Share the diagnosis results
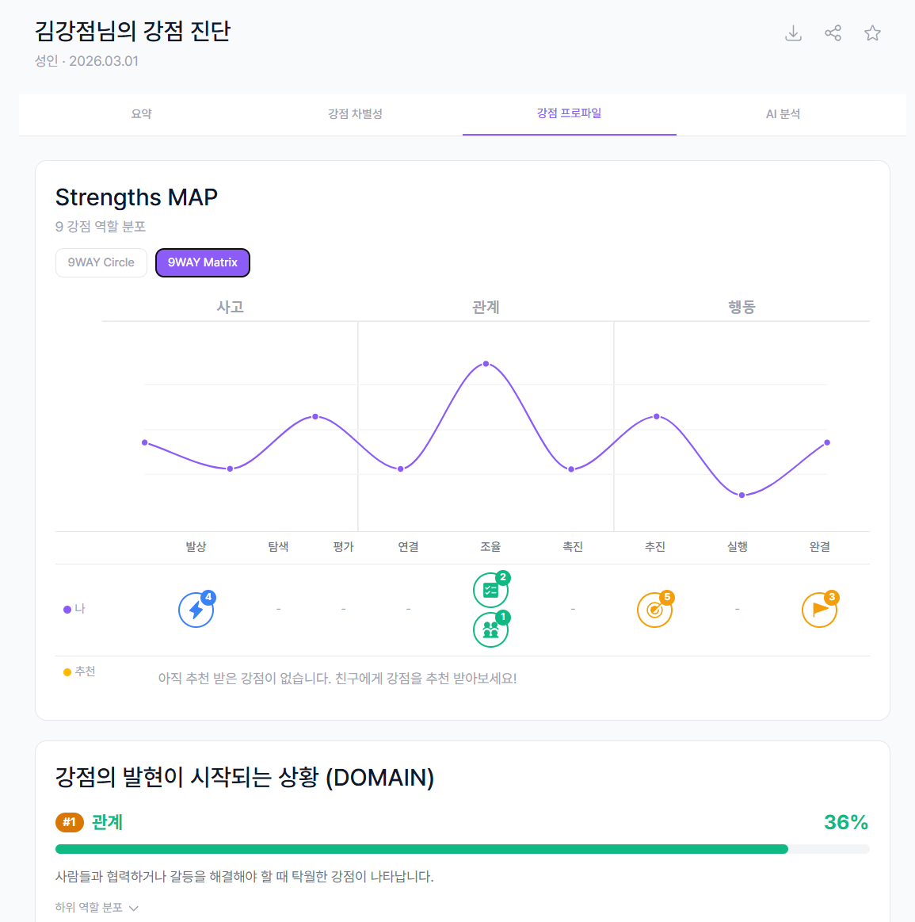 (833, 33)
